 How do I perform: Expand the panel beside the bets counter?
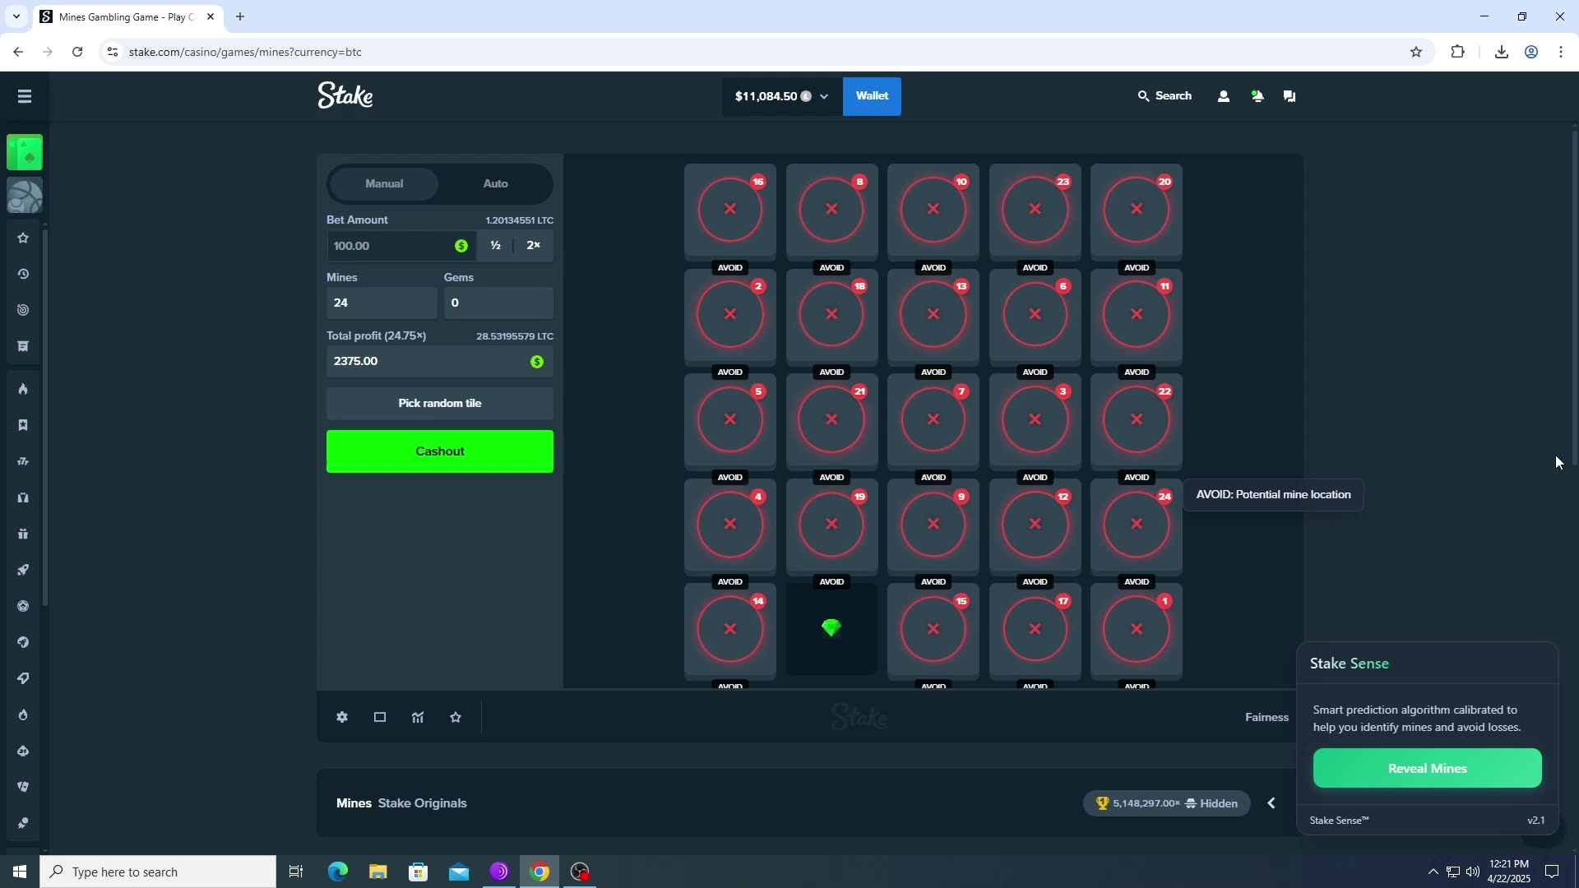coord(1271,803)
